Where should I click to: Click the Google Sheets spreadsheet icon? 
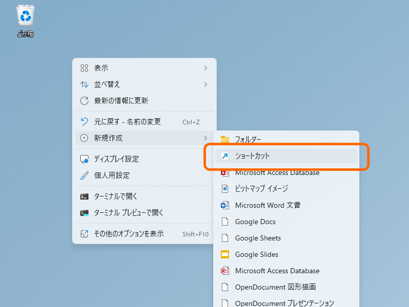[x=226, y=238]
